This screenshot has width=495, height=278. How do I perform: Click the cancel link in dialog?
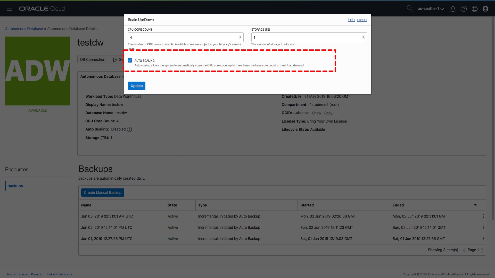tap(362, 20)
